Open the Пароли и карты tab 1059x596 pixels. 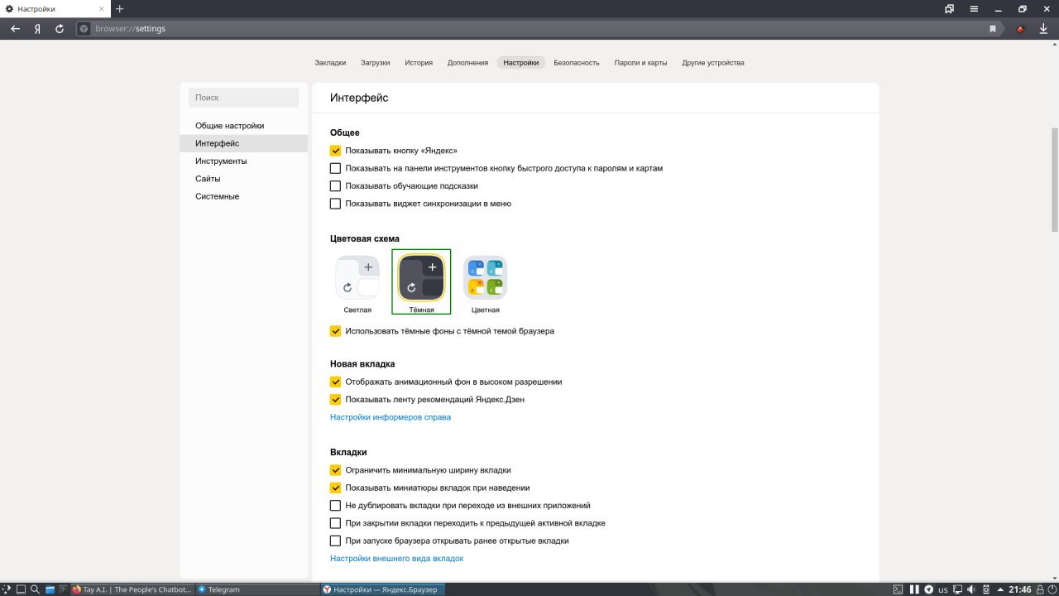click(640, 63)
